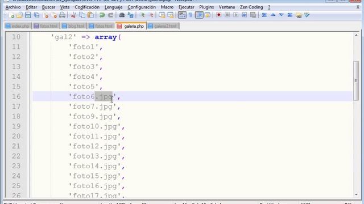
Task: Click the 'foto7.jpg', line
Action: pyautogui.click(x=94, y=107)
